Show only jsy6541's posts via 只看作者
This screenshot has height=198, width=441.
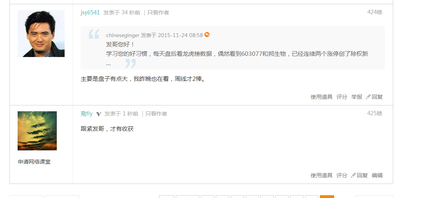[x=158, y=12]
